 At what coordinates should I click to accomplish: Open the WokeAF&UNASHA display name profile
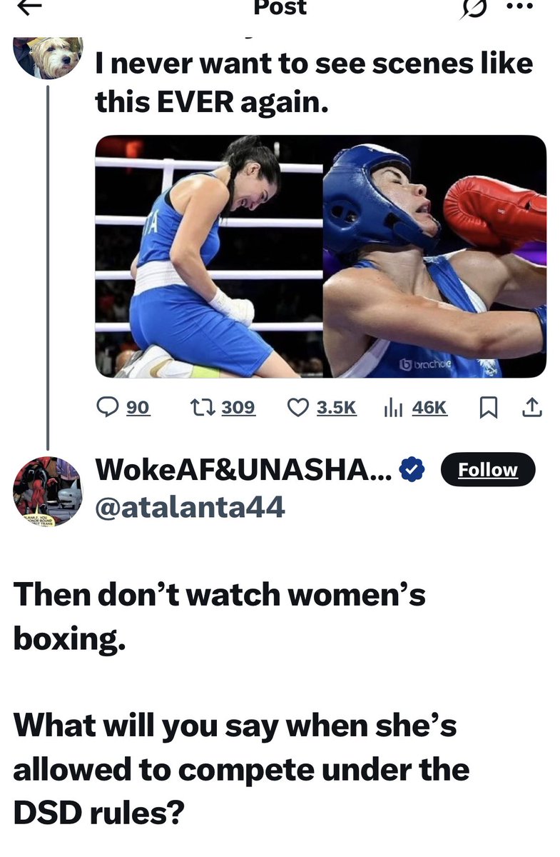(x=243, y=468)
